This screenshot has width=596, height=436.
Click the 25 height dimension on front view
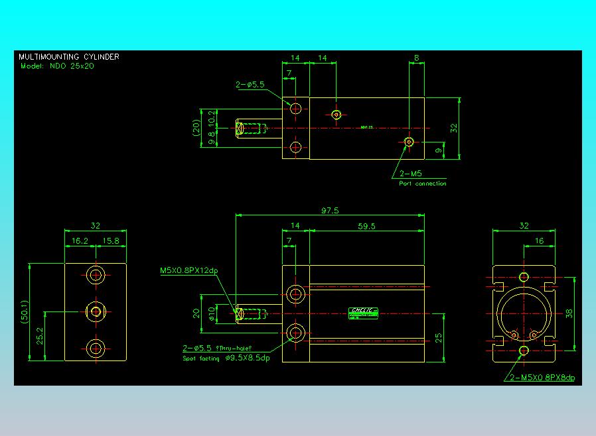click(x=438, y=338)
